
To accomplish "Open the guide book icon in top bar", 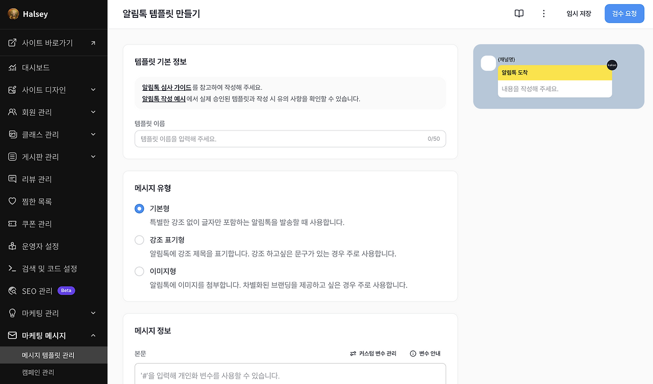I will pos(519,13).
